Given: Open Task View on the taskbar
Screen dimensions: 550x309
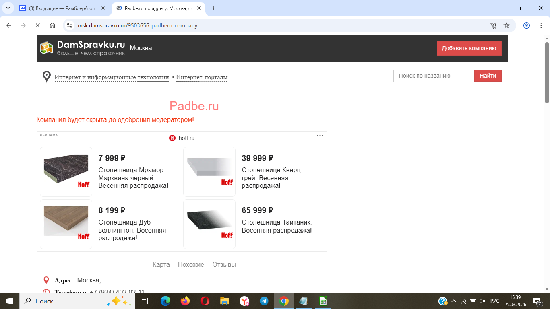Looking at the screenshot, I should pos(145,301).
